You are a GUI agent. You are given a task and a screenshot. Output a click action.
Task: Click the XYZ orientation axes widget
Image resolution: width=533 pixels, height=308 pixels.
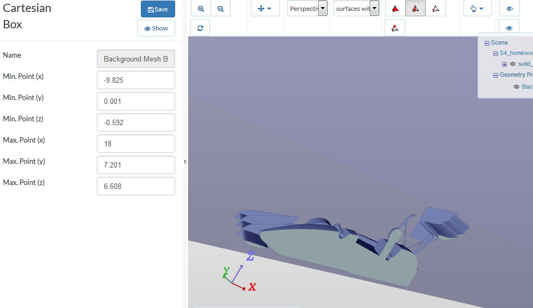pyautogui.click(x=239, y=272)
